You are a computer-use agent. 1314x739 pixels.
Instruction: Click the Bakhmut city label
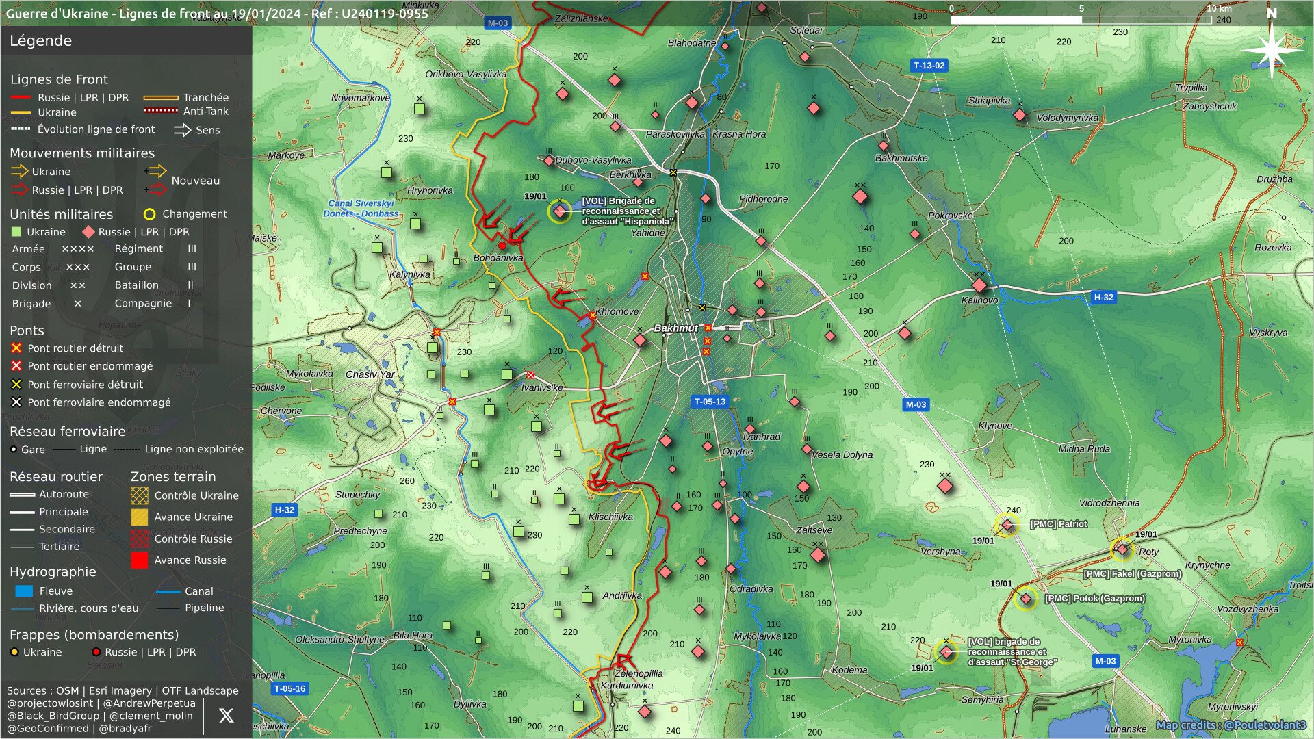[x=675, y=328]
